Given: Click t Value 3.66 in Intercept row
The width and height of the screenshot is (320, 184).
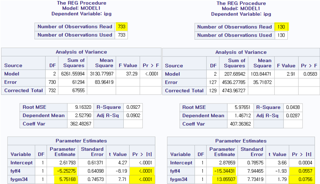Looking at the screenshot, I should click(283, 163).
